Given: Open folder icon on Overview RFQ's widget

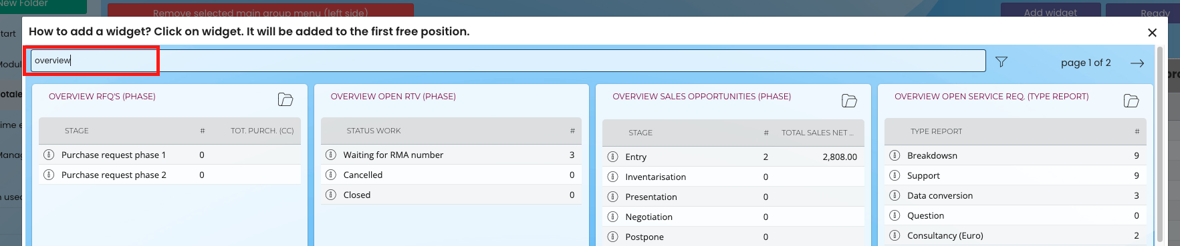Looking at the screenshot, I should pyautogui.click(x=285, y=99).
